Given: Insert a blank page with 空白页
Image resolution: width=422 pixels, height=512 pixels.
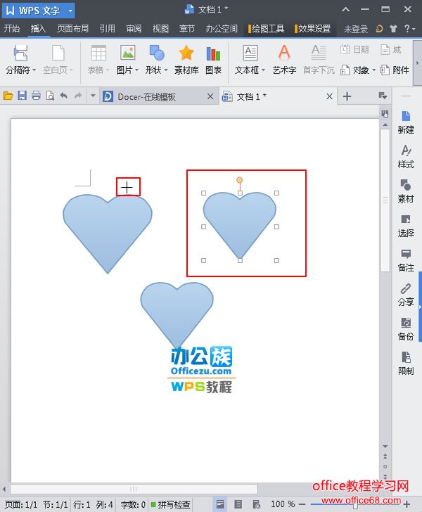Looking at the screenshot, I should (58, 60).
